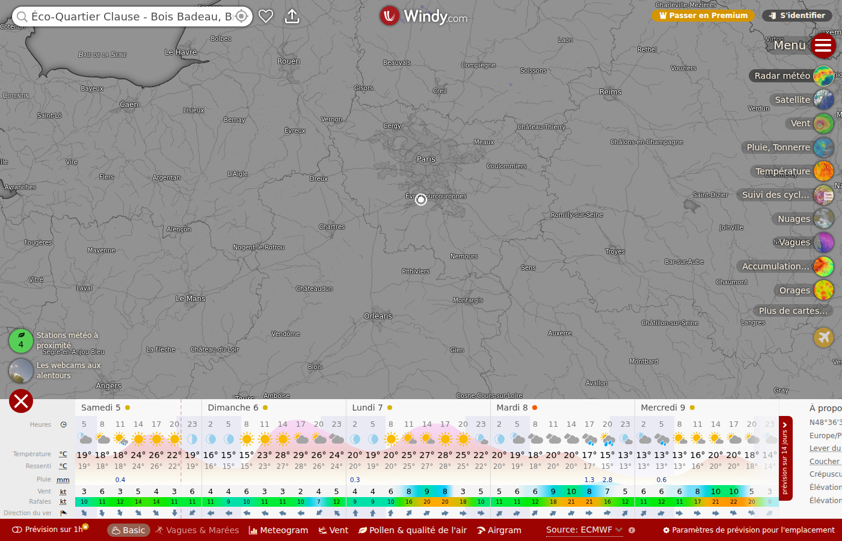This screenshot has height=541, width=842.
Task: Click the share upload icon
Action: click(x=292, y=16)
